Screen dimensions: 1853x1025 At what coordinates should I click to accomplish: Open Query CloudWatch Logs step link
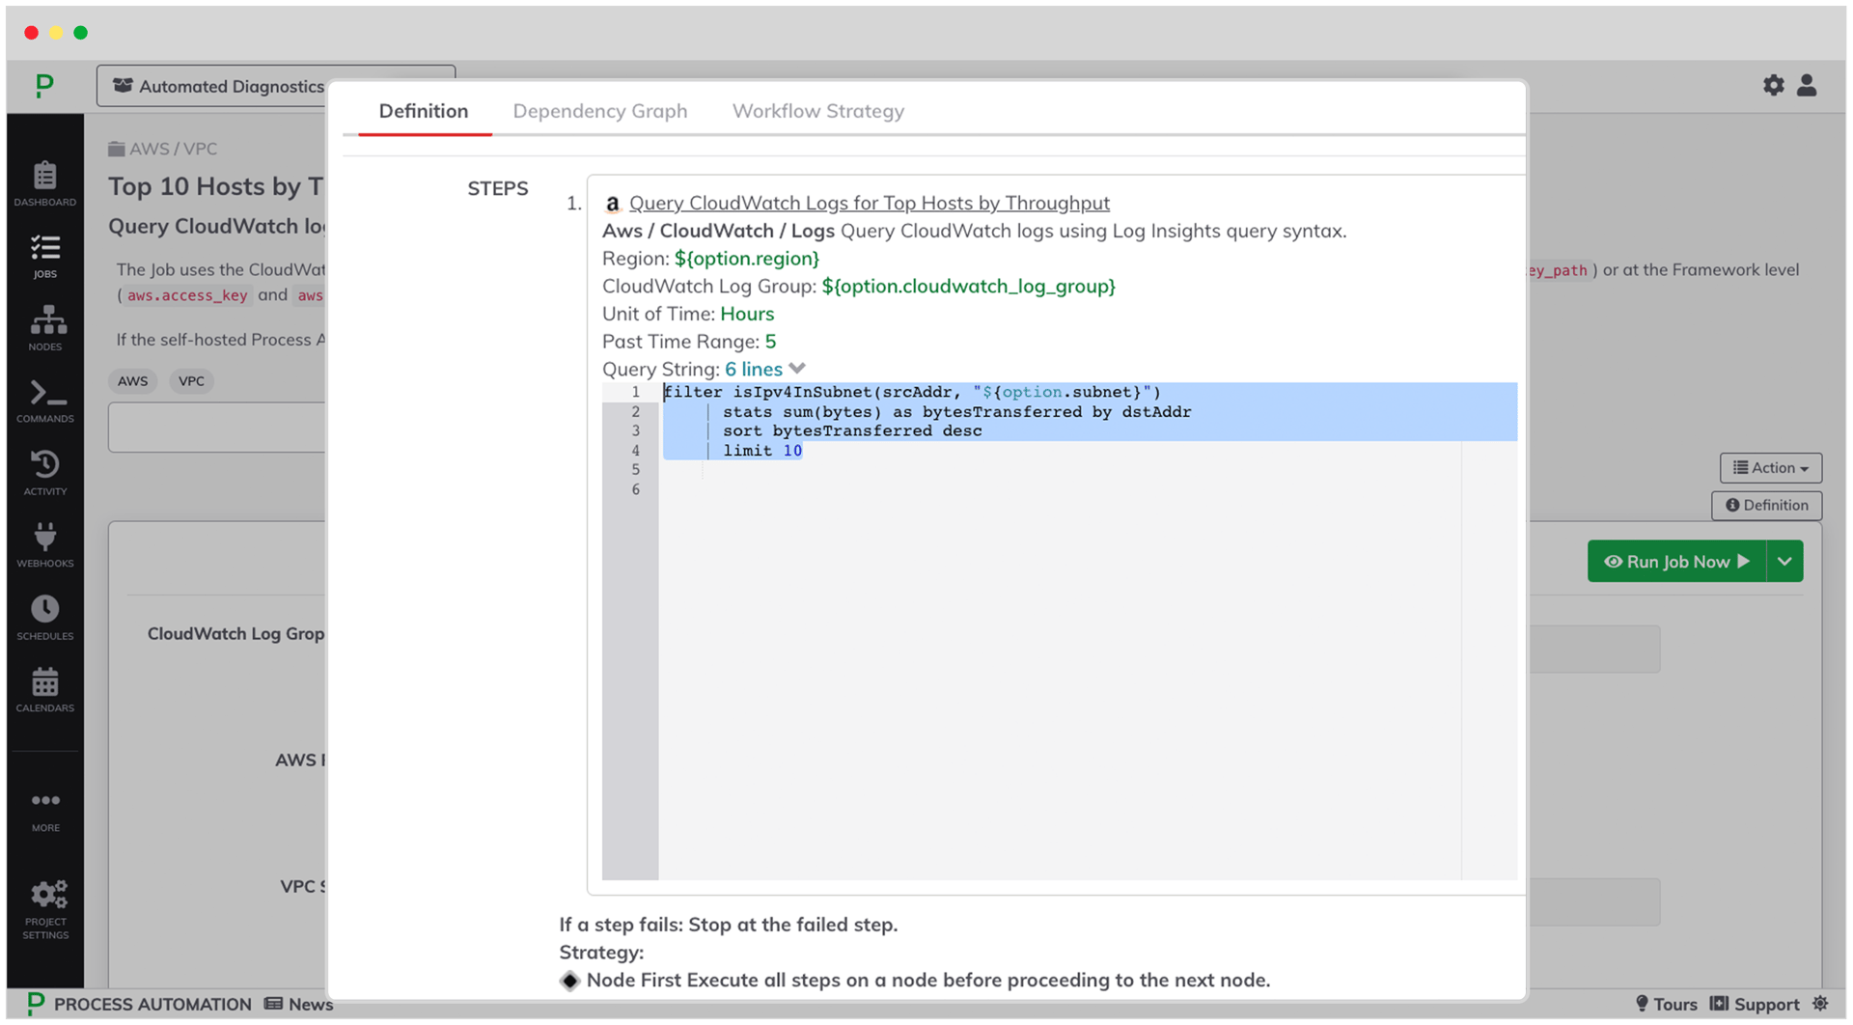pos(869,204)
